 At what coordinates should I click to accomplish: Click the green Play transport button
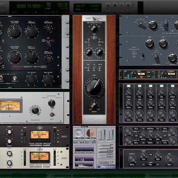pyautogui.click(x=121, y=5)
